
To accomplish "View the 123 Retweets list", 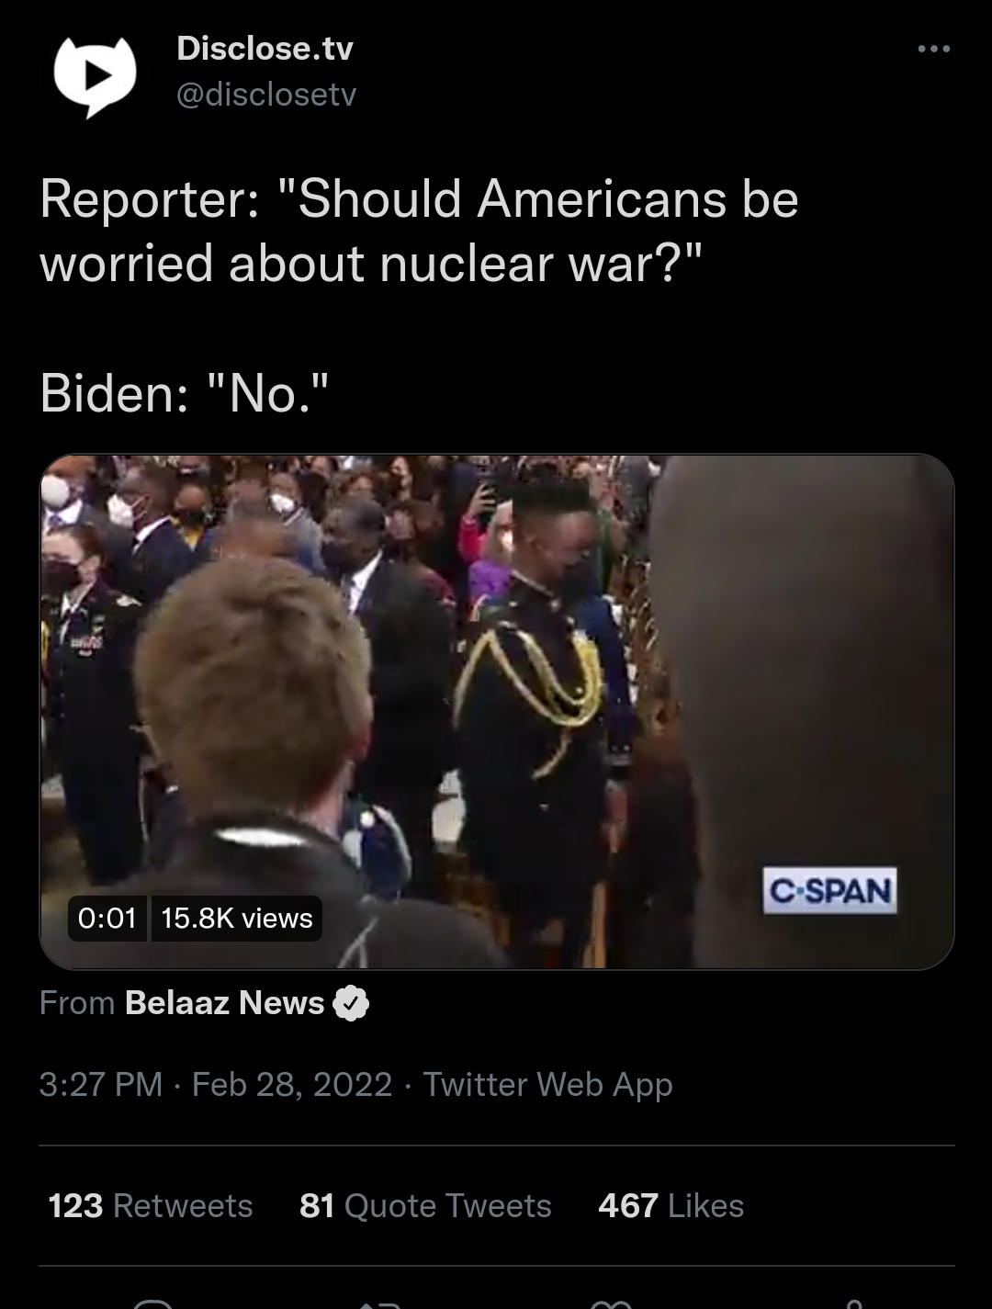I will 150,1205.
